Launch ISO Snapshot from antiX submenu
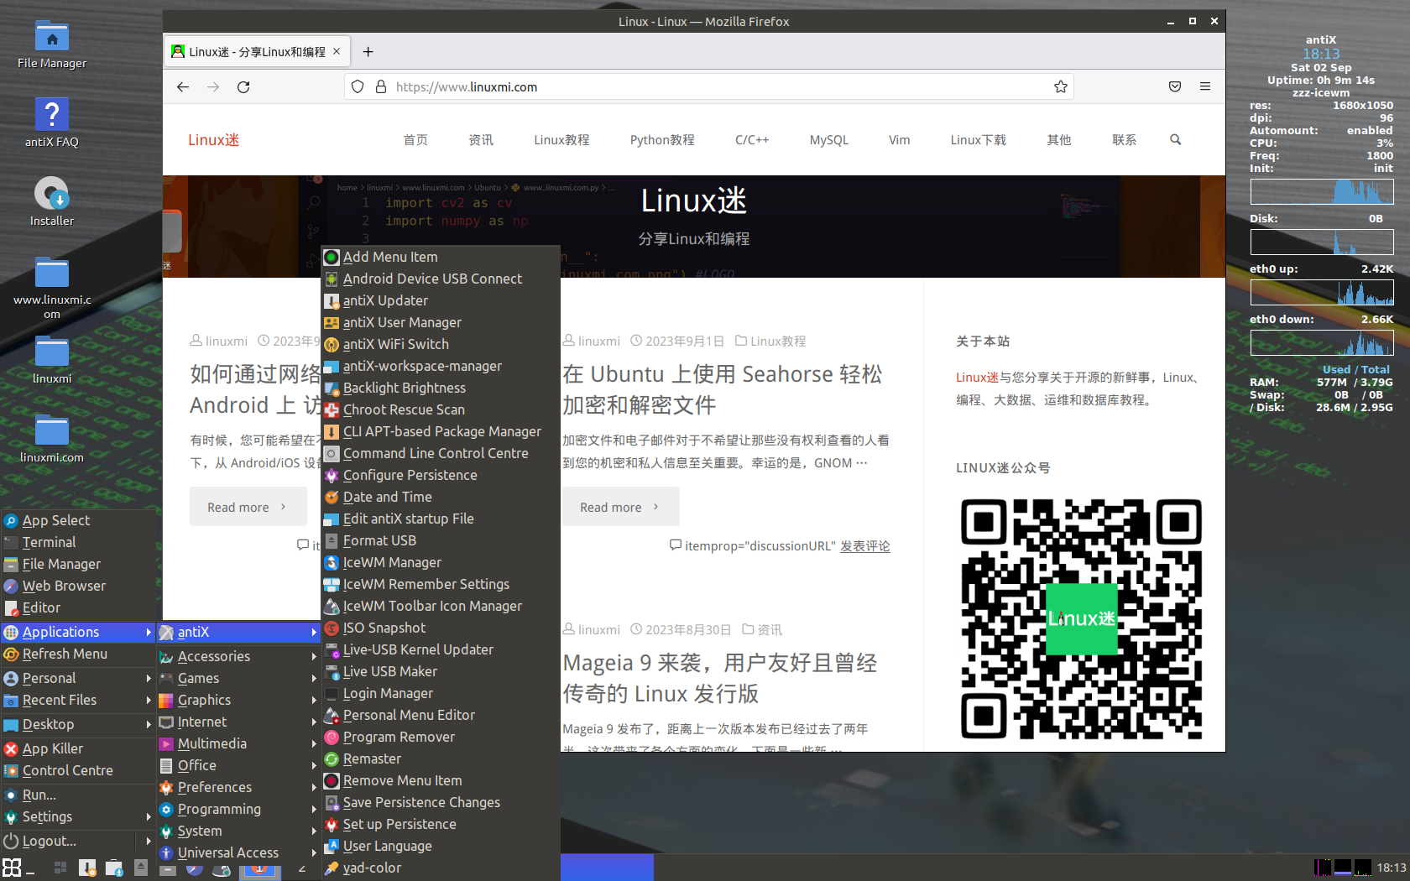Screen dimensions: 1410x881 [441, 628]
